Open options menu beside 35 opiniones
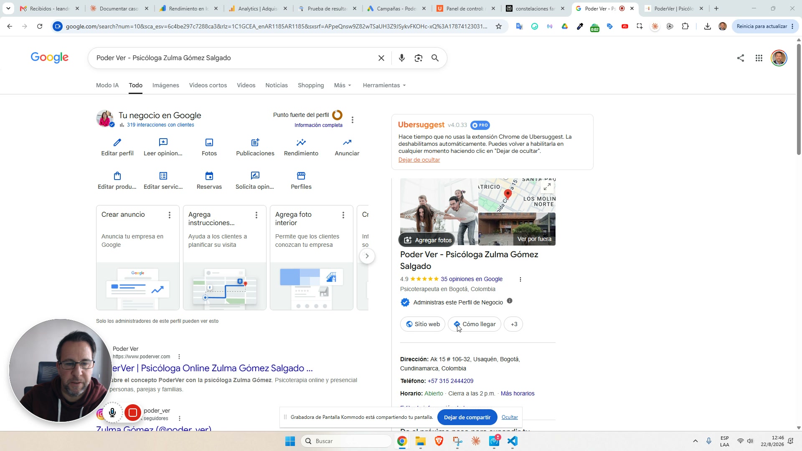The height and width of the screenshot is (451, 802). click(x=520, y=279)
